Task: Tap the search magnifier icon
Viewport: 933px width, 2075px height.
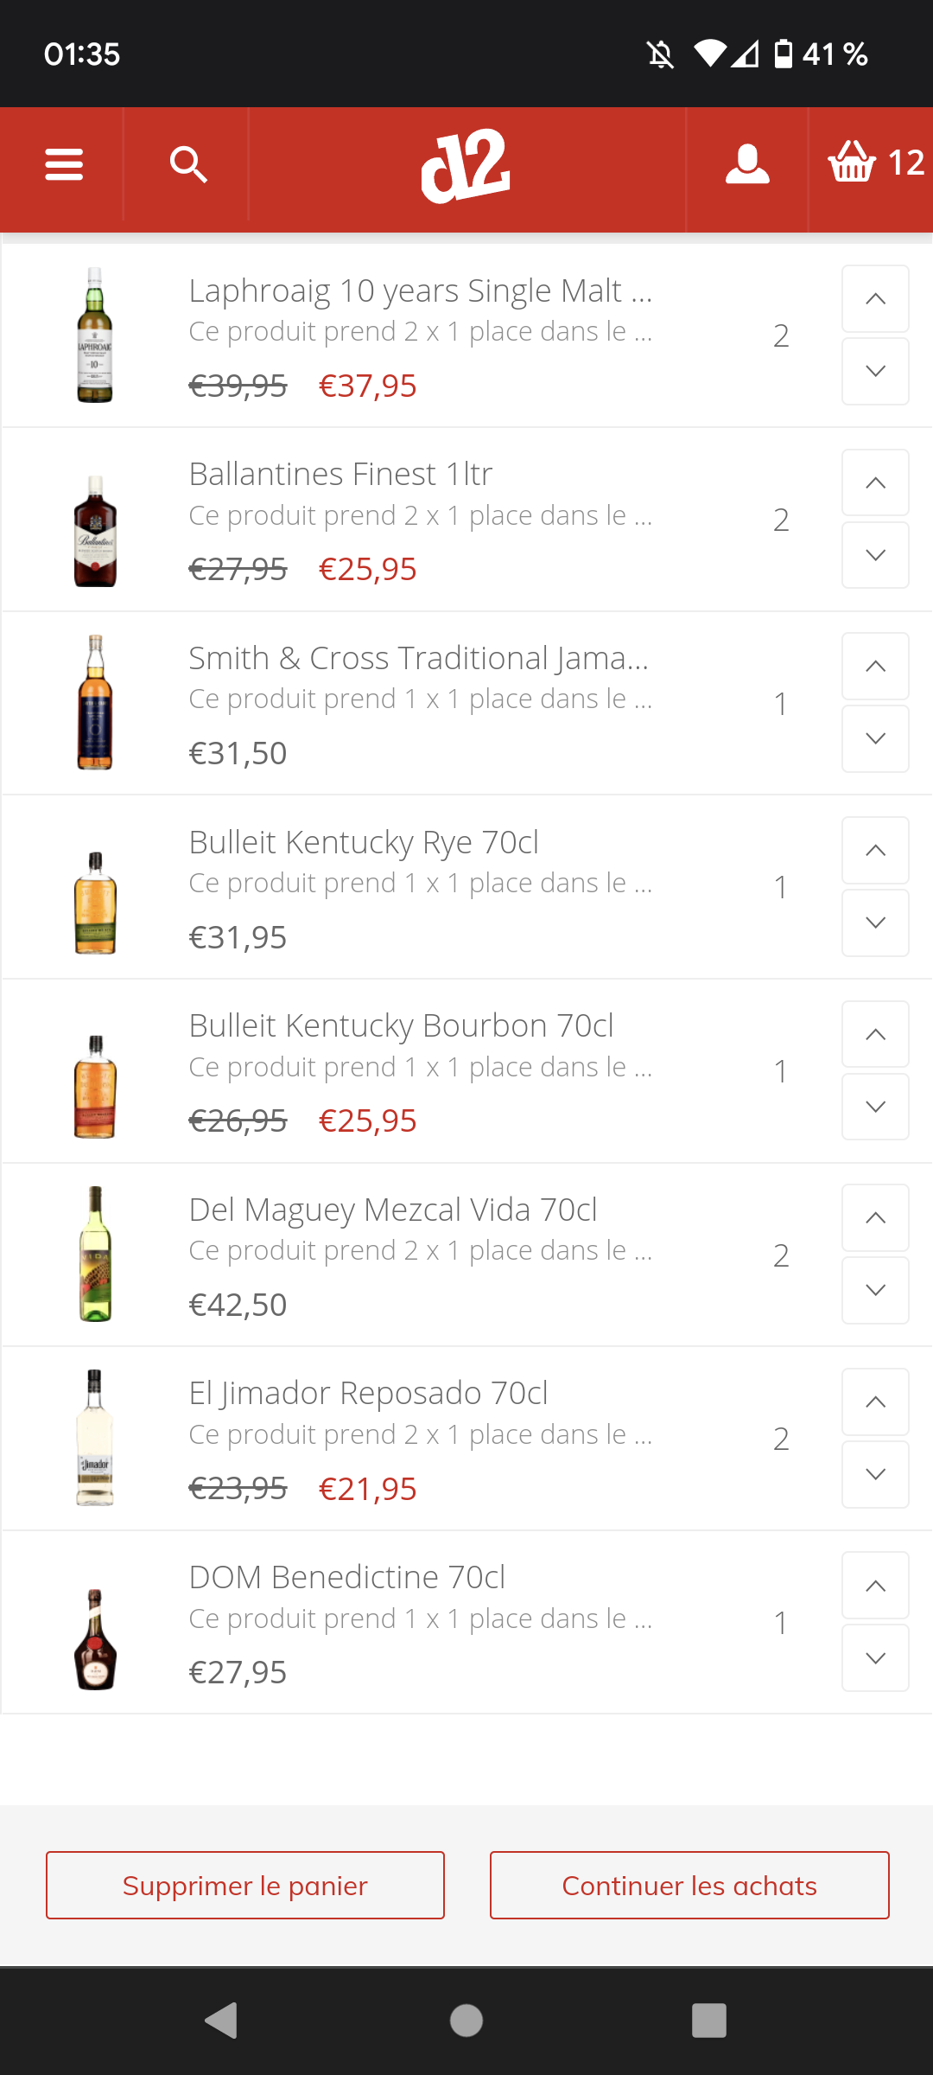Action: (188, 164)
